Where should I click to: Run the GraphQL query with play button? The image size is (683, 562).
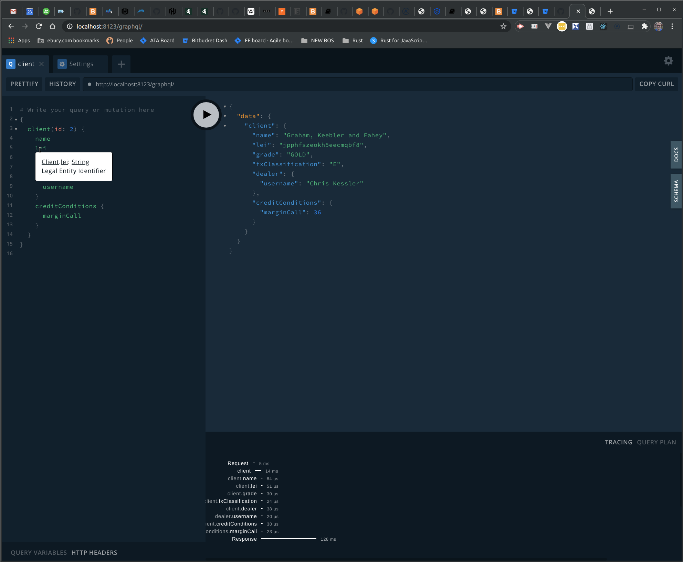pyautogui.click(x=206, y=115)
